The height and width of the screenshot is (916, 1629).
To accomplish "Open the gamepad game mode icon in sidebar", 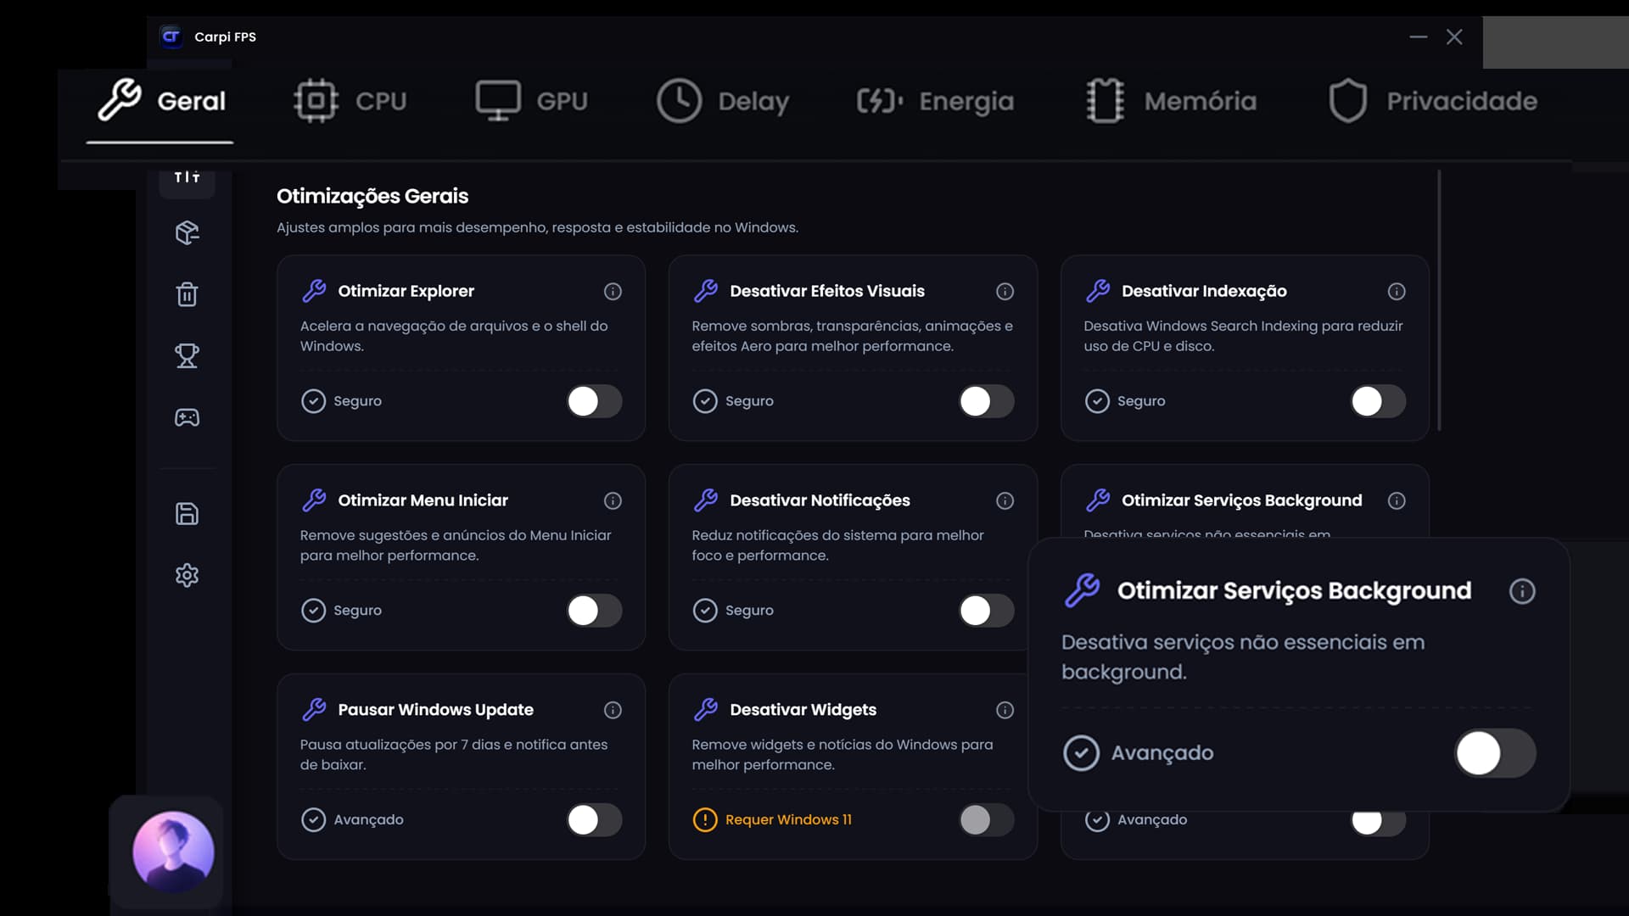I will [187, 417].
